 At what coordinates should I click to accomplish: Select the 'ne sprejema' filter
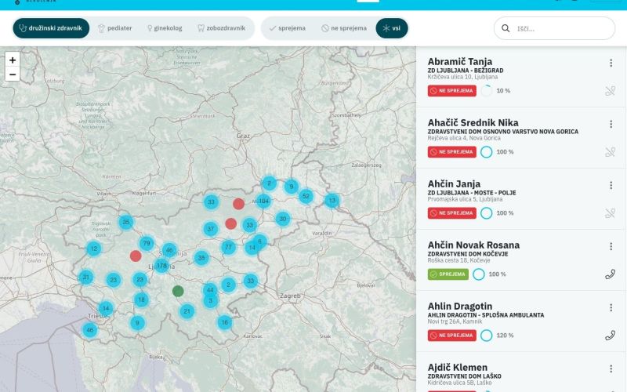tap(343, 28)
